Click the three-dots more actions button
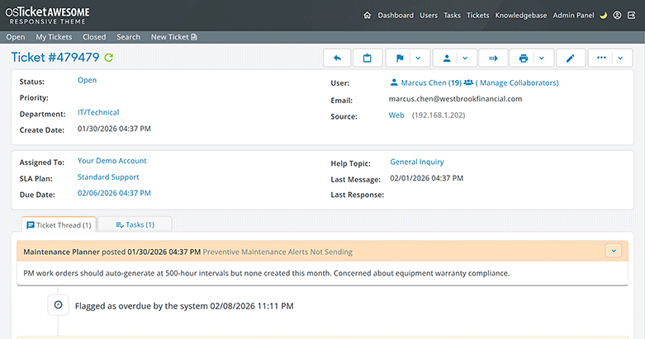Image resolution: width=645 pixels, height=339 pixels. [x=601, y=59]
